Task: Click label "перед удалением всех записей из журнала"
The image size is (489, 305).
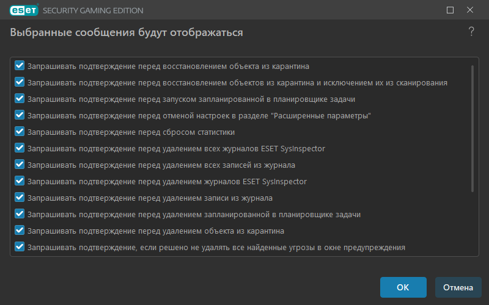Action: tap(216, 165)
